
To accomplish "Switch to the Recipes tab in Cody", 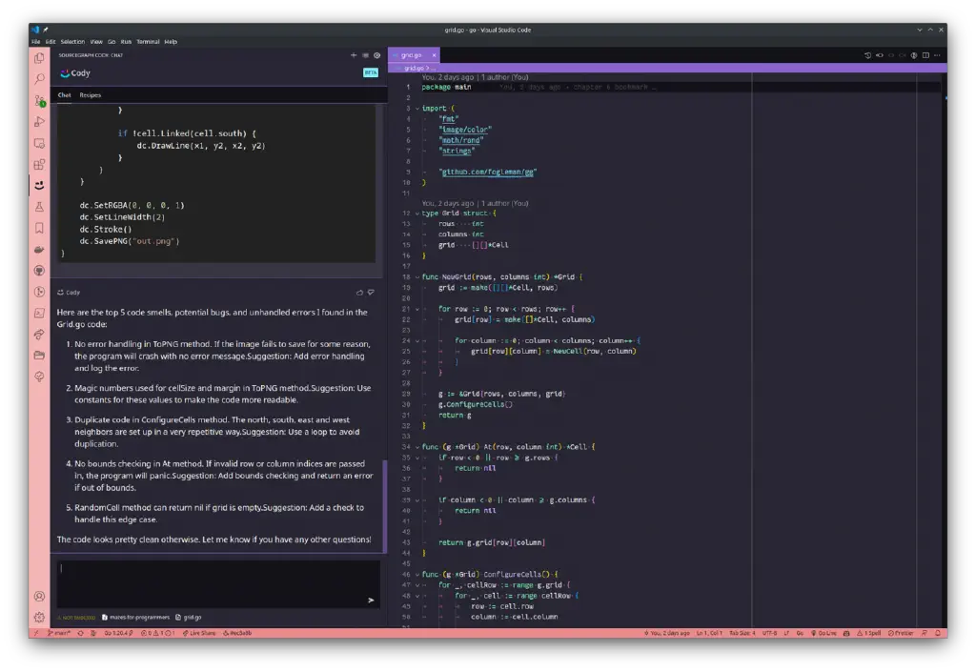I will point(91,95).
